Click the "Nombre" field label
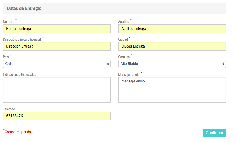The width and height of the screenshot is (236, 142). [8, 22]
